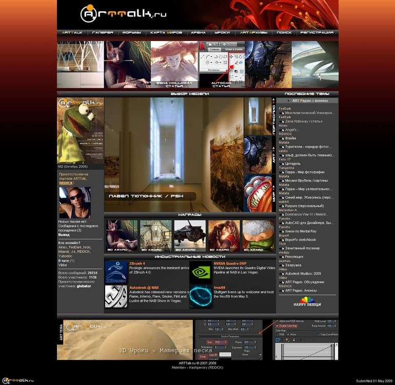Click the ПОСЛЕДНИЕ ТЕМЫ section header
Screen dimensions: 395x385
tap(307, 94)
